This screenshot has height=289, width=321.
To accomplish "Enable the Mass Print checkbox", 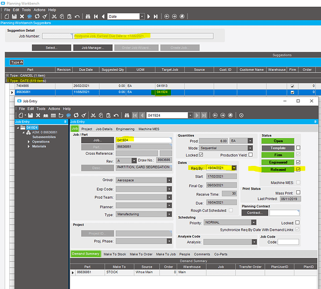I will (298, 192).
